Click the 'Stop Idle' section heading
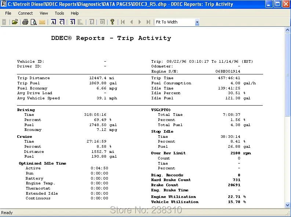This screenshot has width=291, height=217. 162,132
